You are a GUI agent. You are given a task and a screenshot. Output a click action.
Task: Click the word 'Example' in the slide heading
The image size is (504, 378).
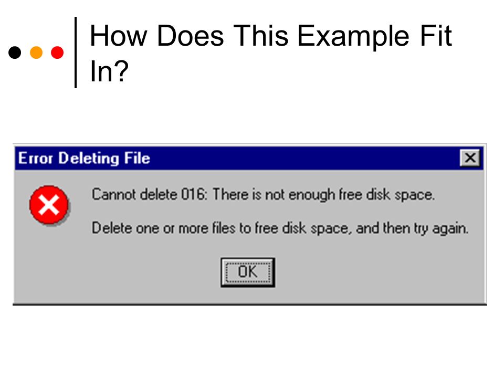[x=353, y=37]
